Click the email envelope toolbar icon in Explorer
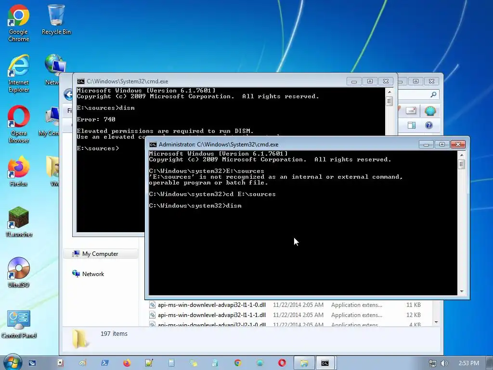493x370 pixels. point(411,110)
